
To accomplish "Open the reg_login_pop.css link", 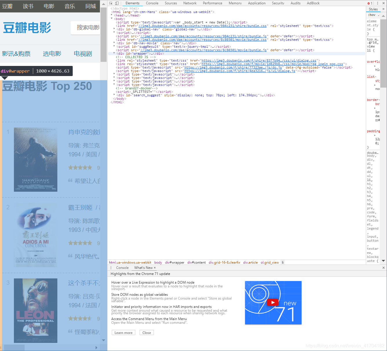I will tap(272, 64).
